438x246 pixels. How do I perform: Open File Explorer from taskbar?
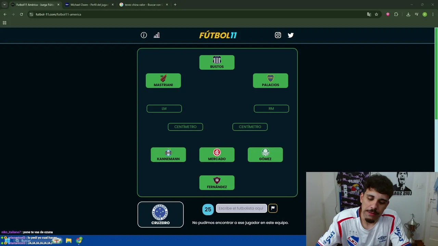[69, 241]
